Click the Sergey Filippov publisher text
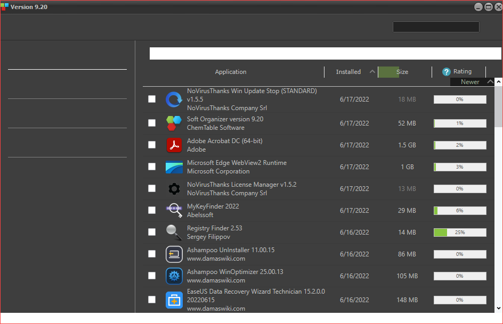This screenshot has width=503, height=324. 208,237
